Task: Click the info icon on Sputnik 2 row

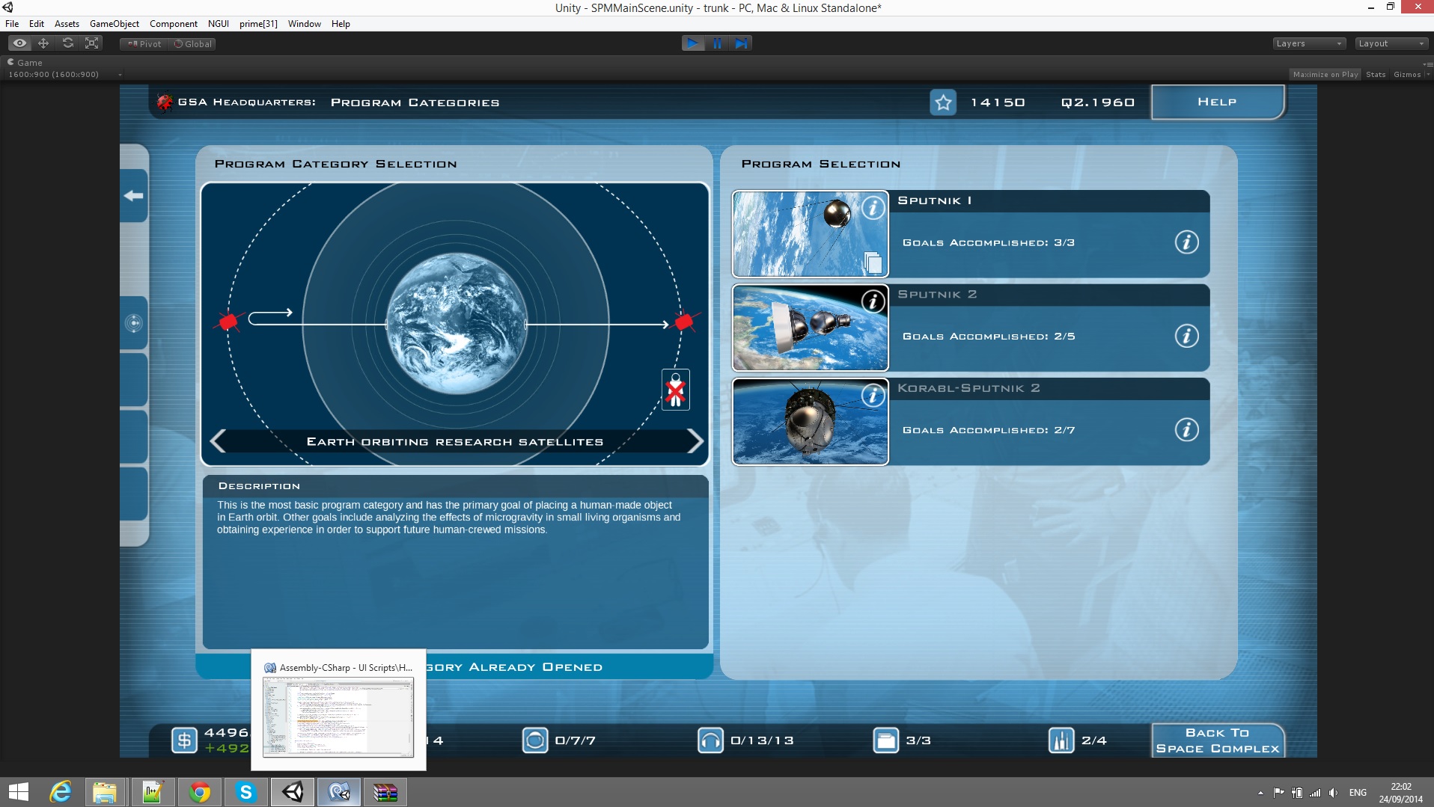Action: 1186,336
